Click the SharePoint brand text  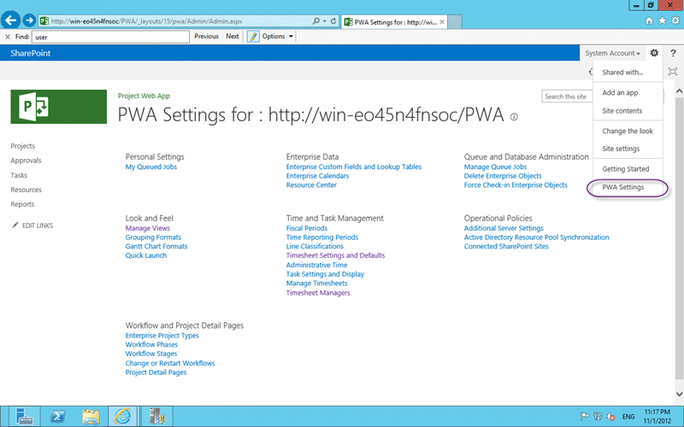[30, 53]
